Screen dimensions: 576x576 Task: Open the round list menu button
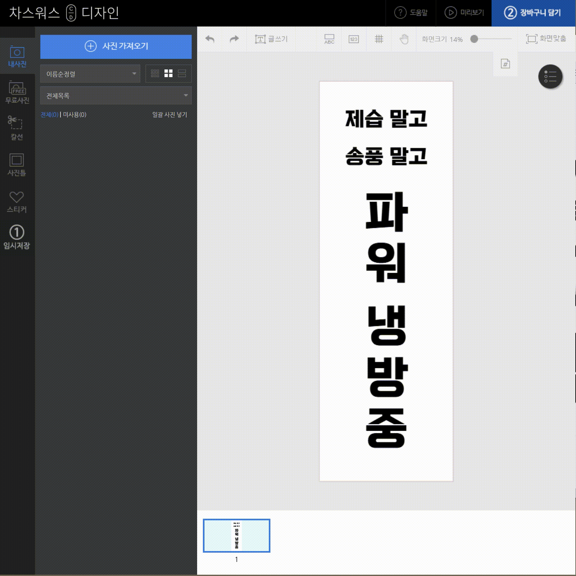[x=550, y=76]
